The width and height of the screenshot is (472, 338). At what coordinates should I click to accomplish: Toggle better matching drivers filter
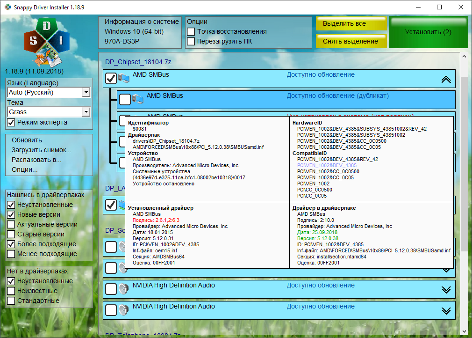tap(11, 244)
